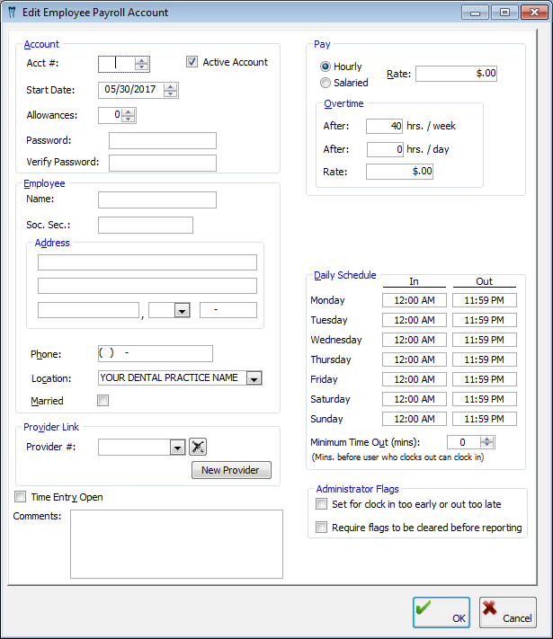This screenshot has width=553, height=639.
Task: Click Monday Out time 11:59 PM
Action: click(485, 300)
